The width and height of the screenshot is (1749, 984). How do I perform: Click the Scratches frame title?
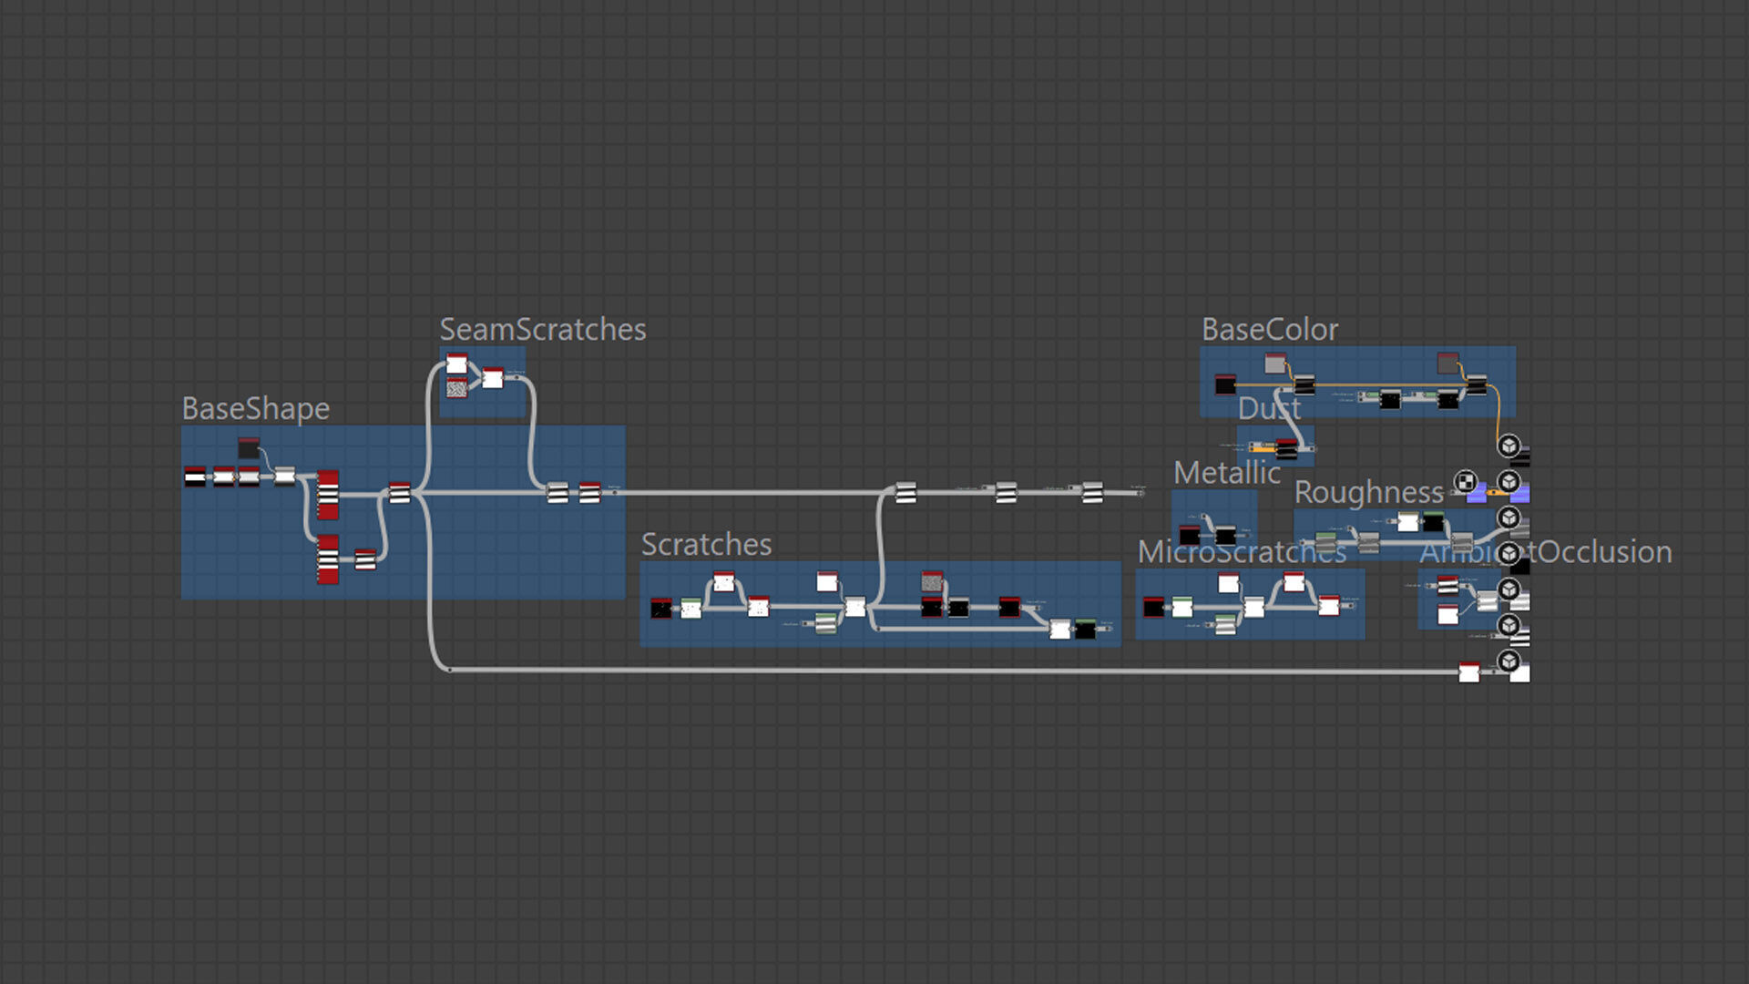coord(706,545)
